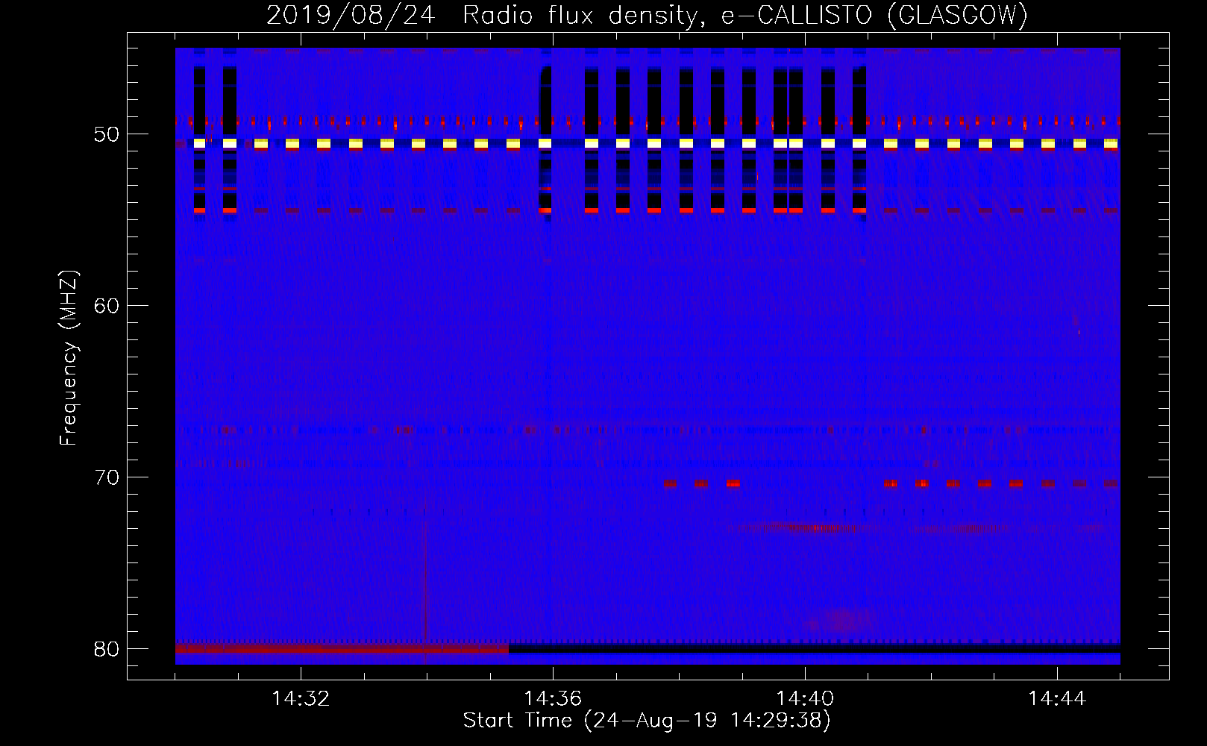The image size is (1207, 746).
Task: Click the plot title '2019/08/24 Radio flux density, e-CALLISTO (GLASGOW)'
Action: [647, 15]
